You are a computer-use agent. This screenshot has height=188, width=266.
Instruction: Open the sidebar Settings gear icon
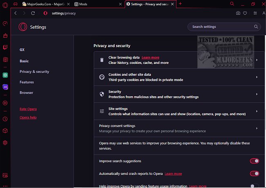(5, 143)
